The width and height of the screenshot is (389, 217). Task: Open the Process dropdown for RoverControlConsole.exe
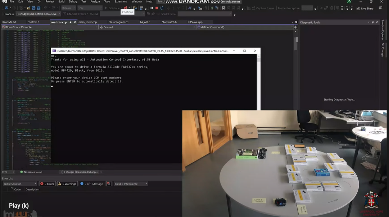[x=38, y=14]
